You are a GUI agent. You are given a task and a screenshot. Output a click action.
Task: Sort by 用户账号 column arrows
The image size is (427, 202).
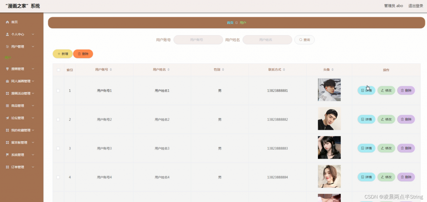tap(111, 70)
